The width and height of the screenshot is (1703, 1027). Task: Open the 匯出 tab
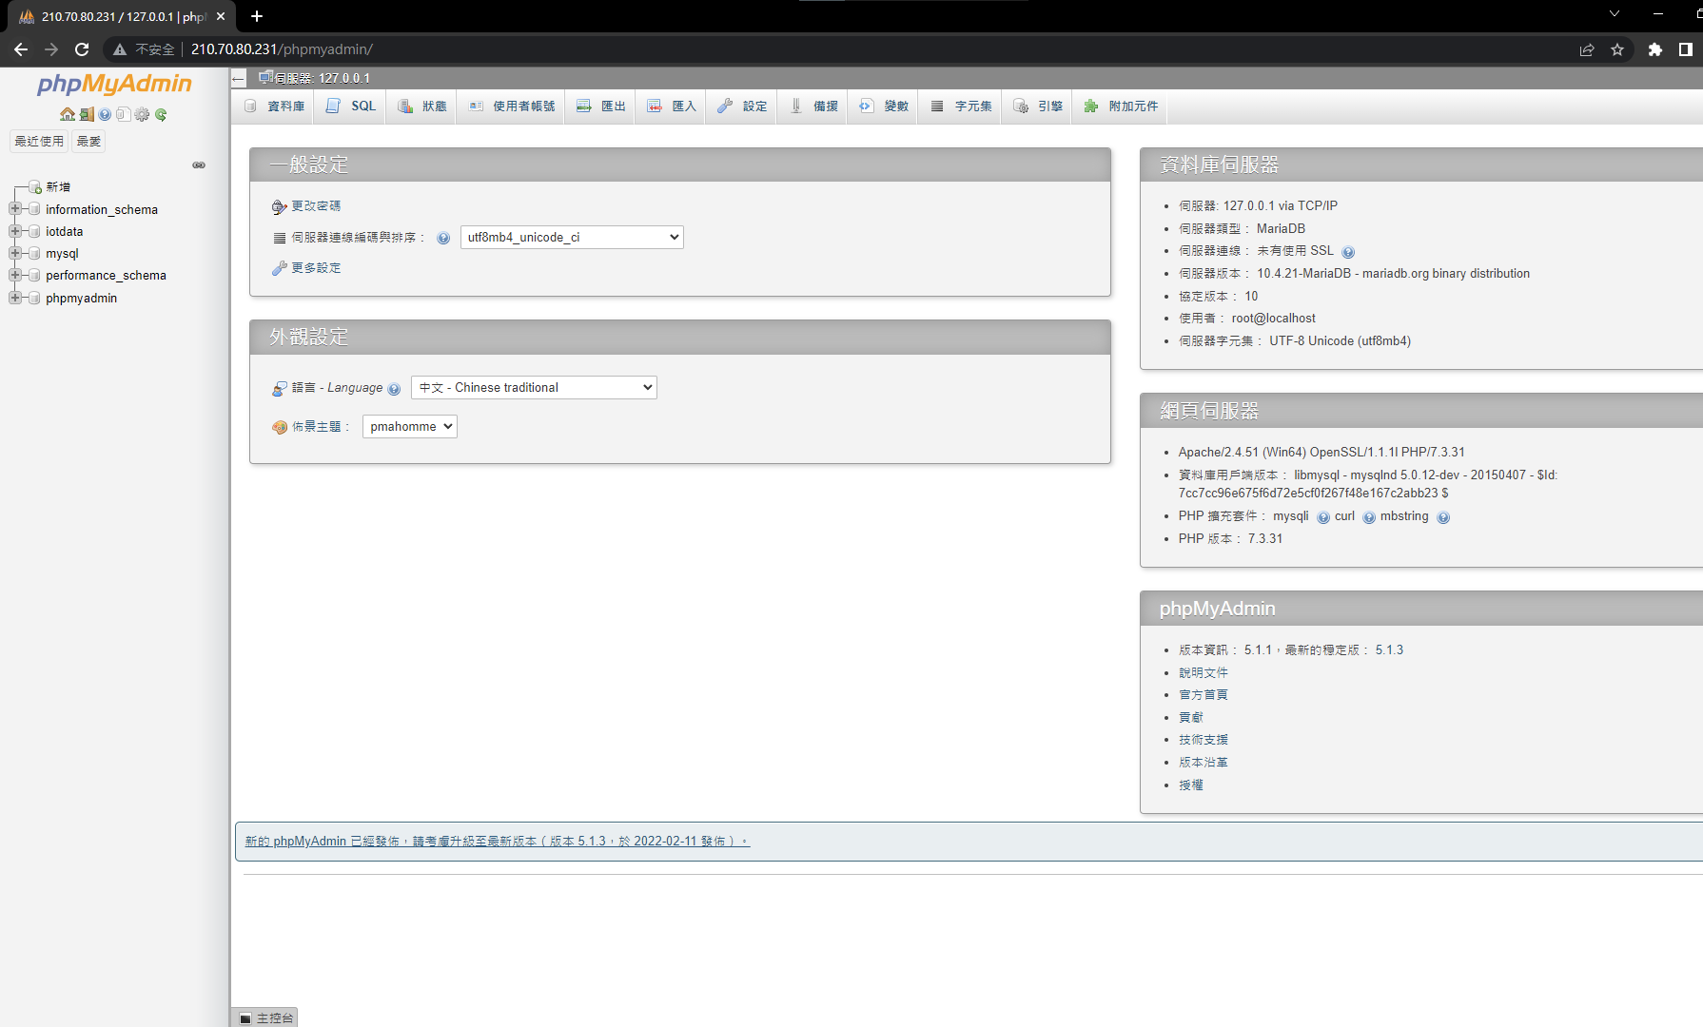coord(601,107)
